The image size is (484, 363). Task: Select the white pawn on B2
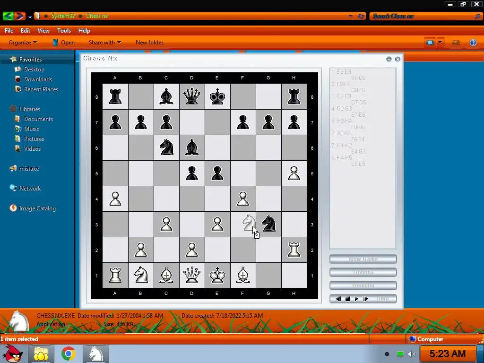[x=141, y=250]
